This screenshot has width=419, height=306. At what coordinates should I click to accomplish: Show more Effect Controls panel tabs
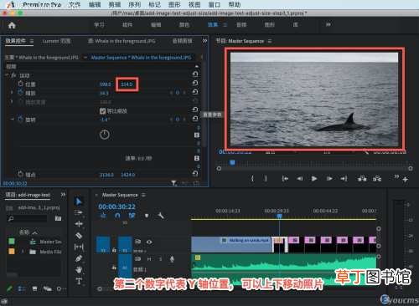[204, 41]
